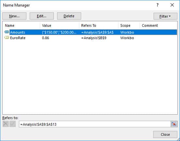Delete the selected name

[x=69, y=16]
